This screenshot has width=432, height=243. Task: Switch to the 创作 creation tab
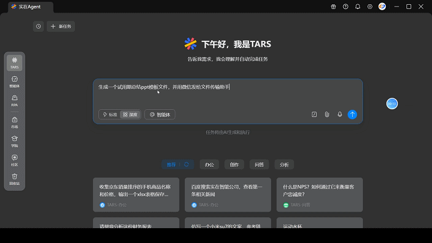point(234,164)
